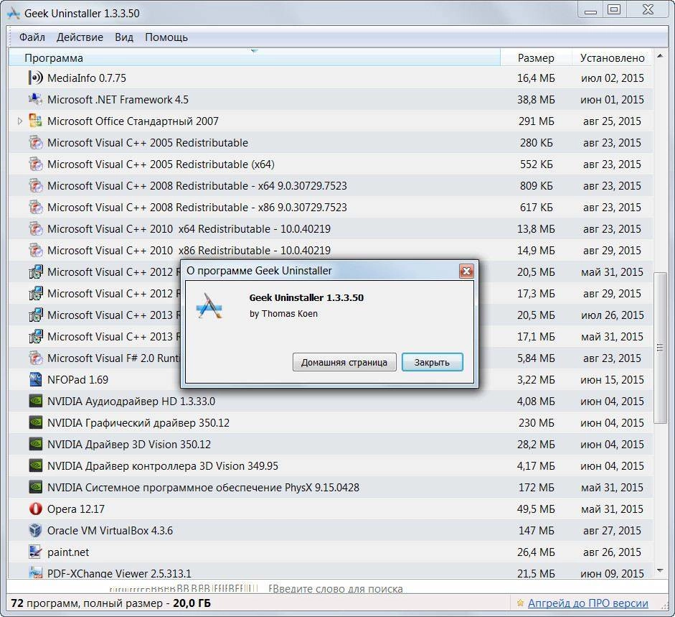This screenshot has width=675, height=617.
Task: Click the NVIDIA PhysX 9.15.0428 icon
Action: click(x=36, y=488)
